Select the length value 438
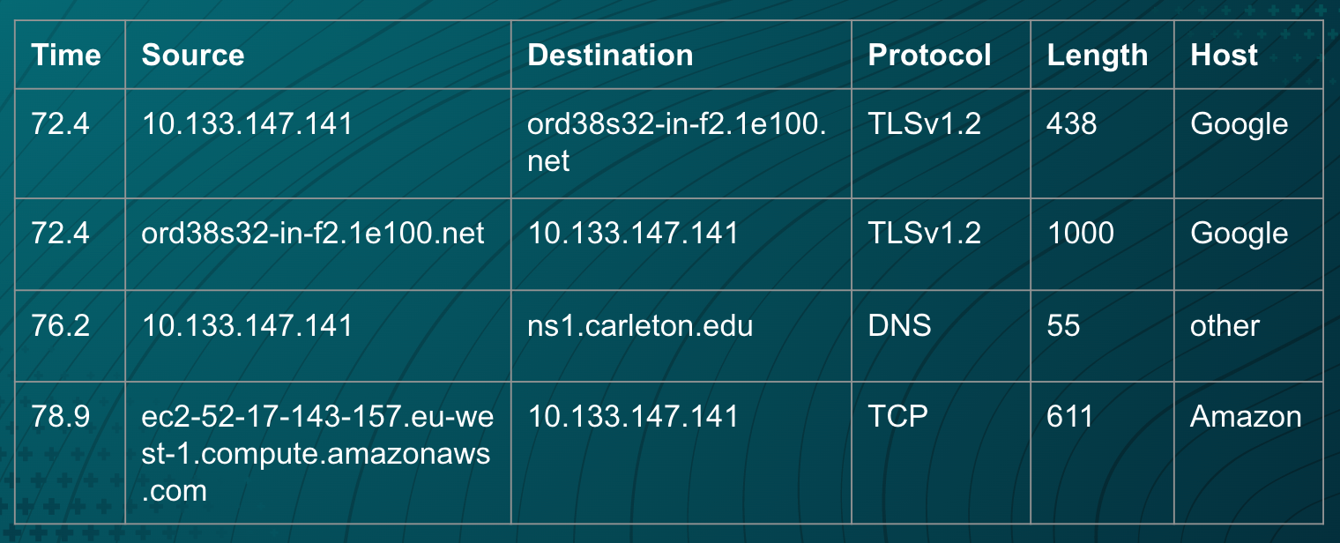 pos(1071,124)
